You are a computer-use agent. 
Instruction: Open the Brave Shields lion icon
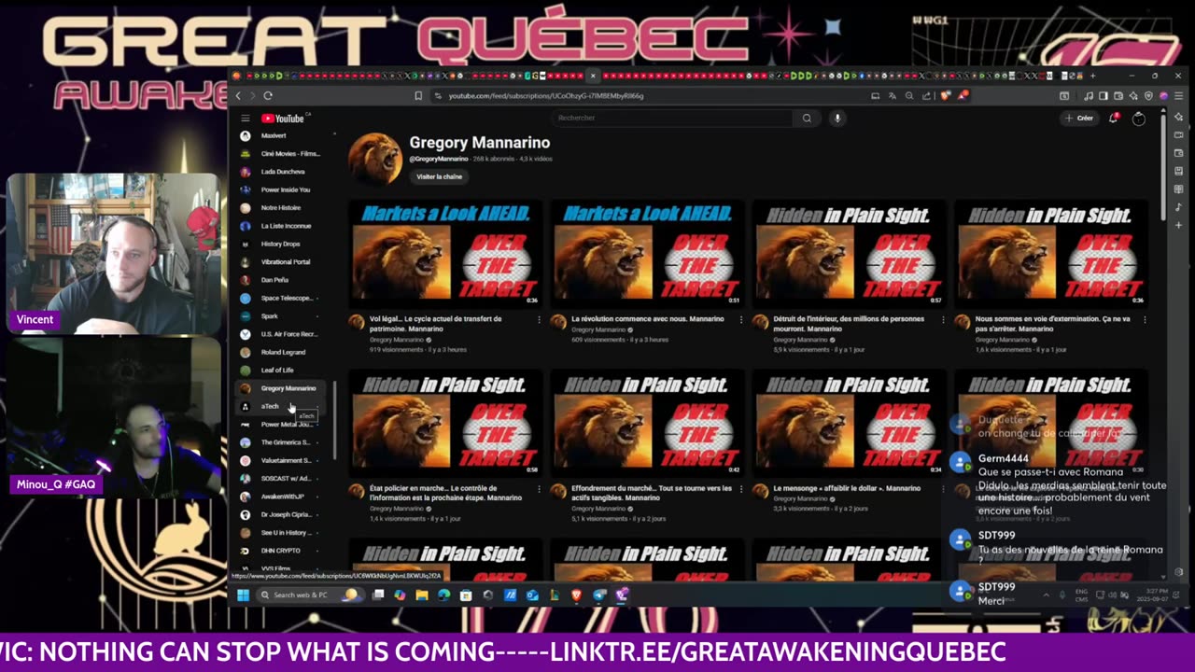point(946,95)
